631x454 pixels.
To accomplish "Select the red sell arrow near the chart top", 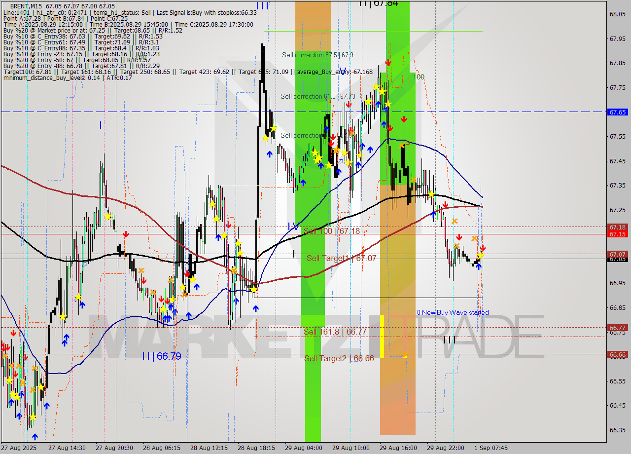I will (x=387, y=62).
